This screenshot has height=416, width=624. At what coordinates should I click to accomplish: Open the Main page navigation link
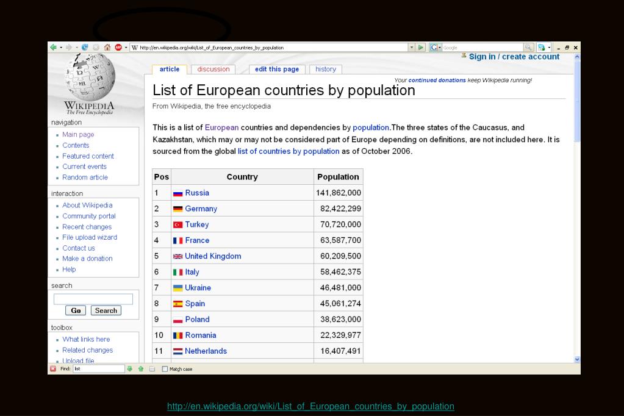(78, 135)
